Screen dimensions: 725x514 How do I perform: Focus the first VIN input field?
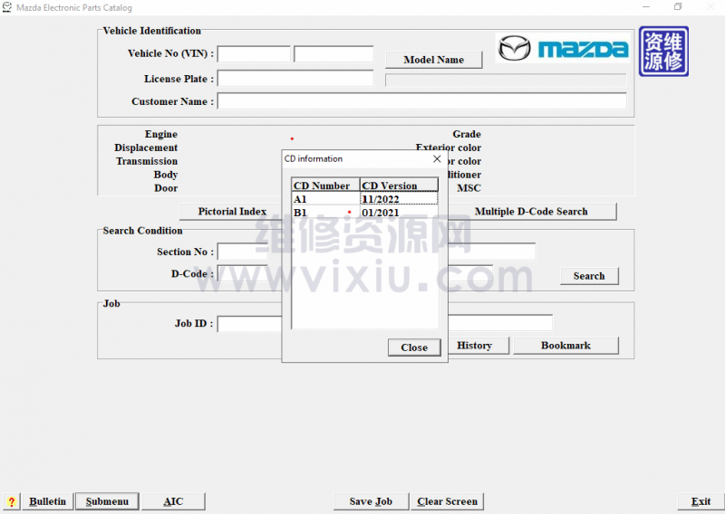tap(254, 53)
